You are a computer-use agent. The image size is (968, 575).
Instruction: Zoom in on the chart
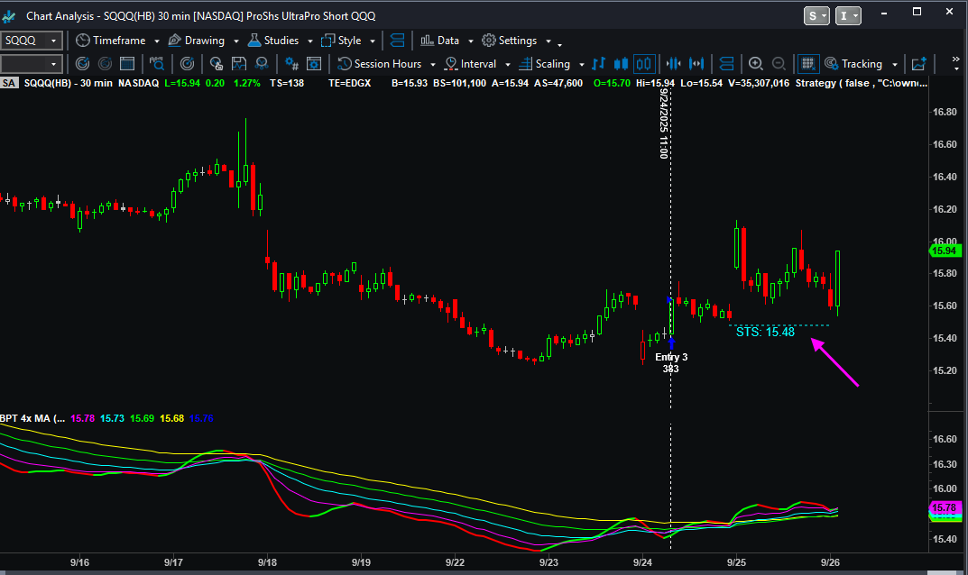[x=756, y=64]
